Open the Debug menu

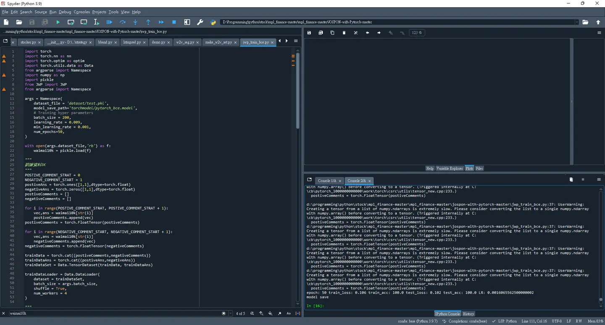click(65, 12)
